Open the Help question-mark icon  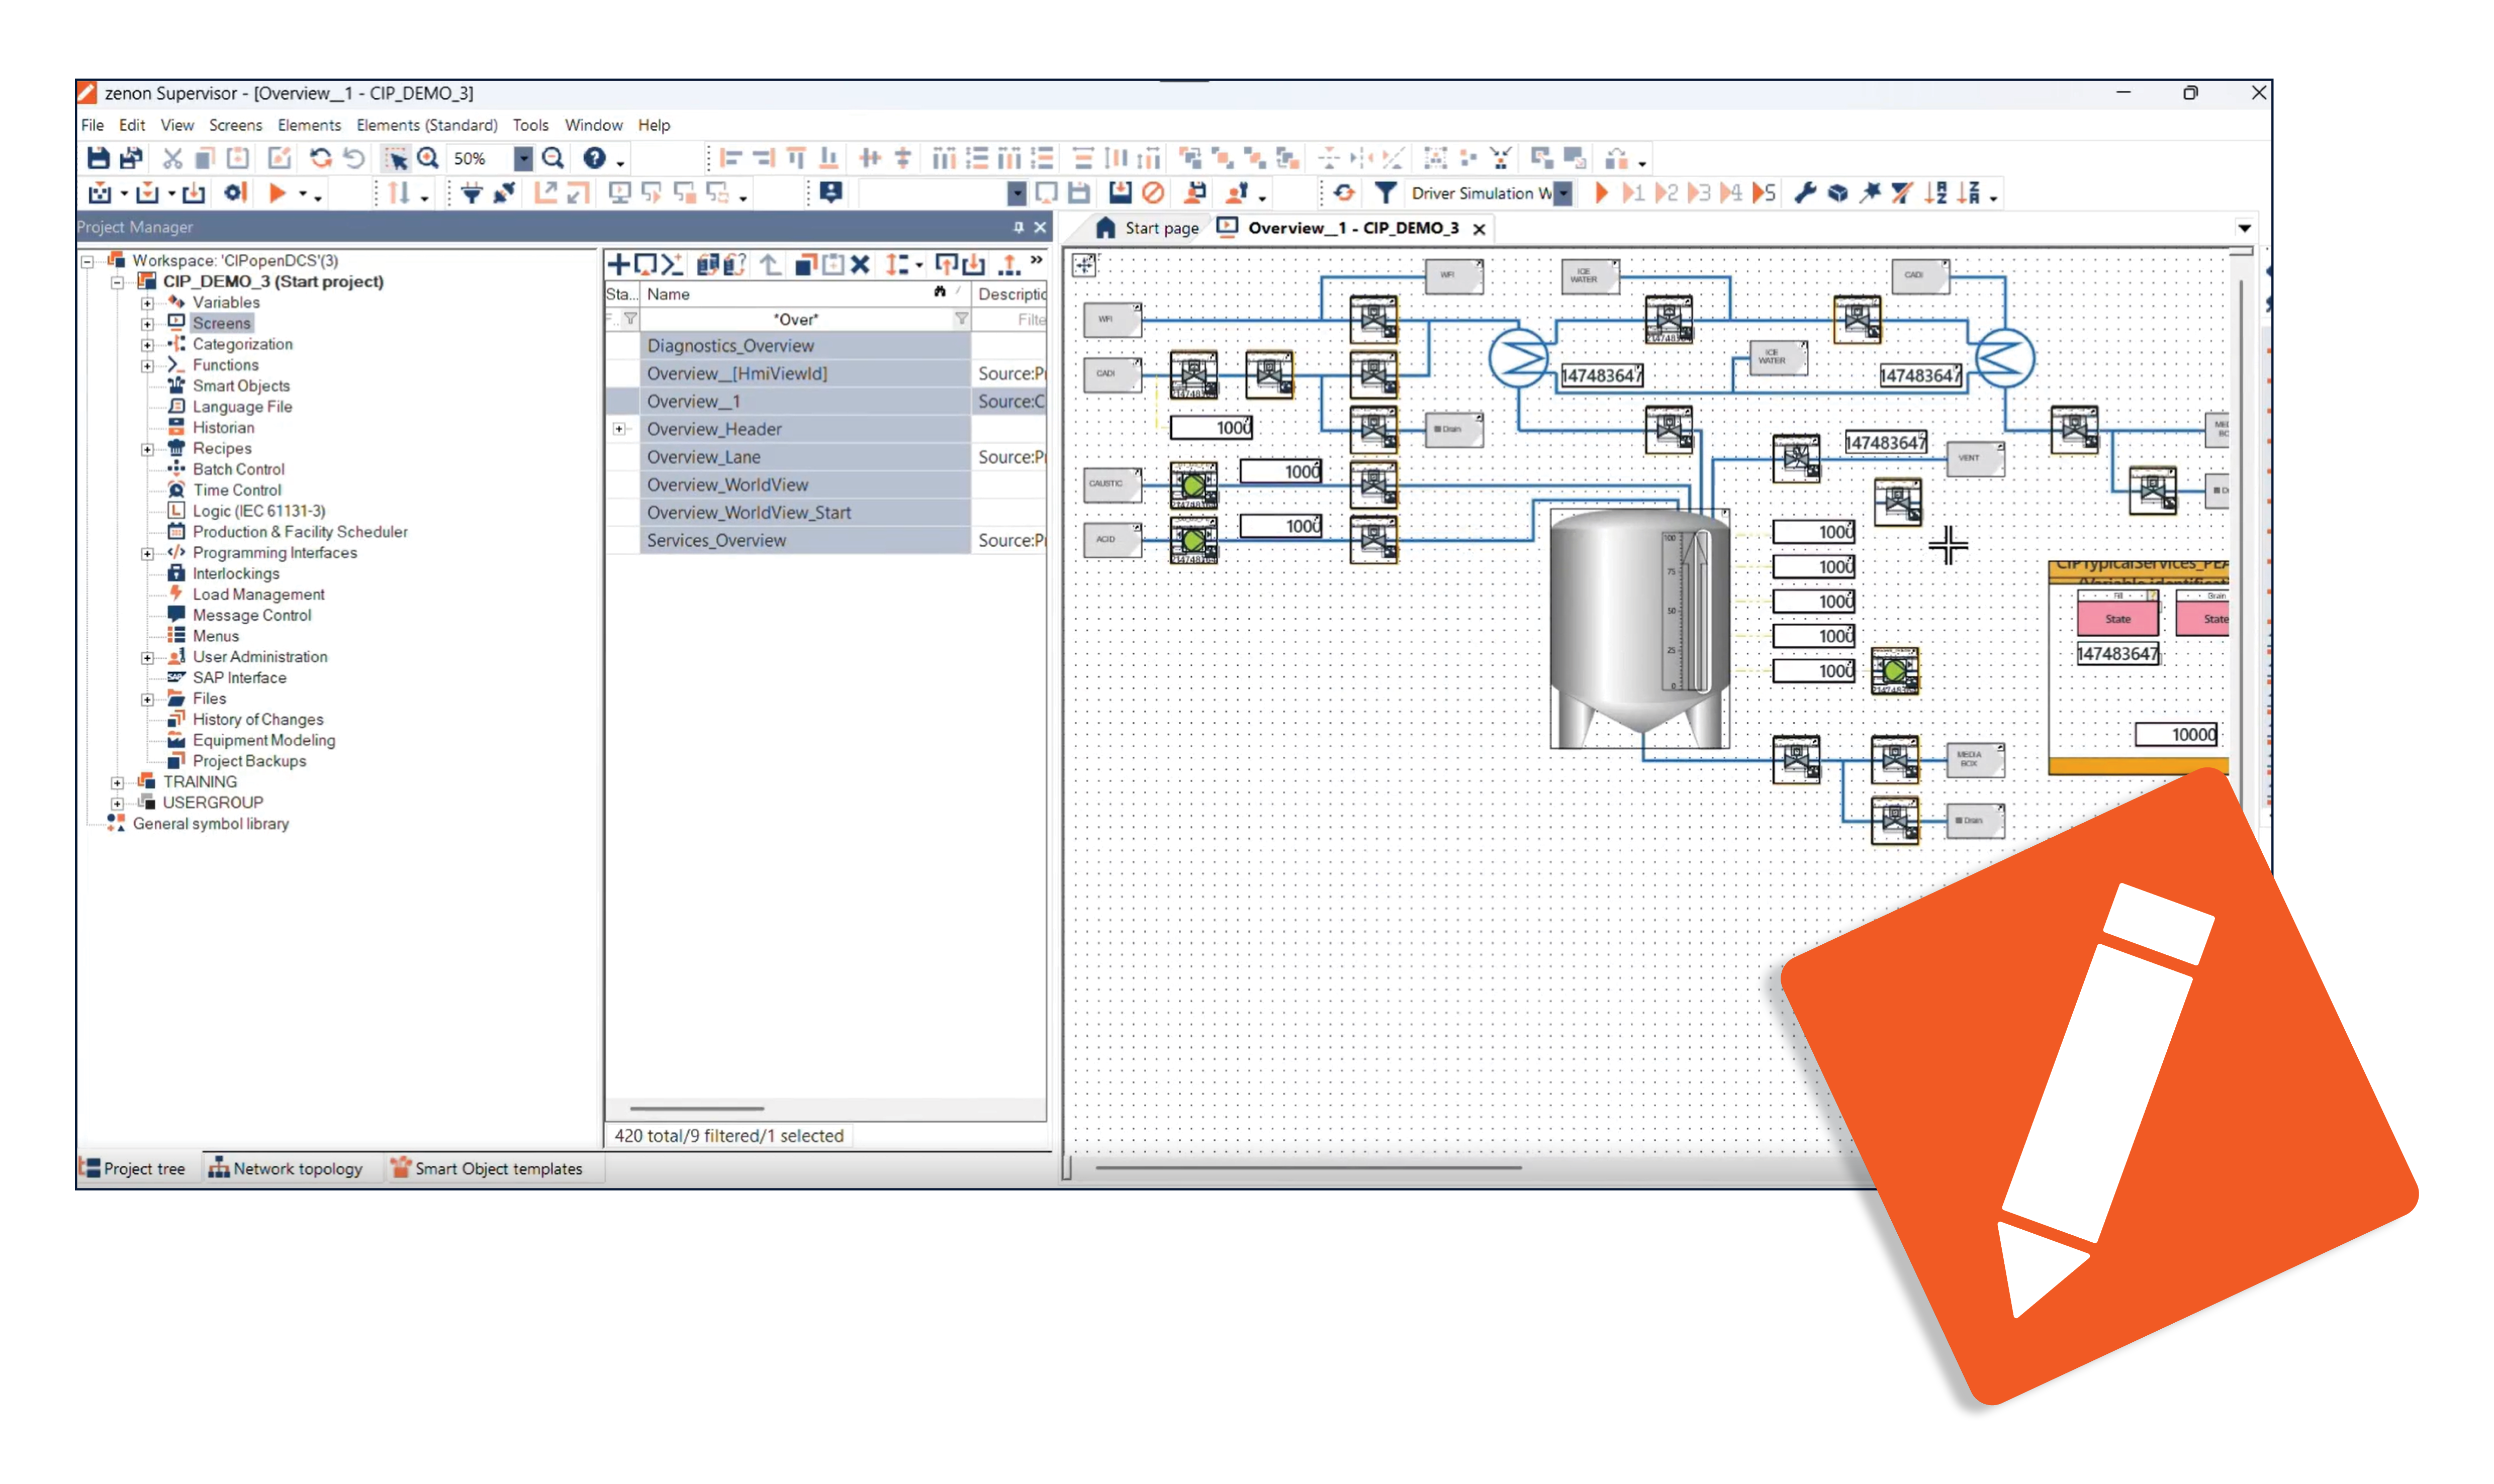[x=593, y=158]
